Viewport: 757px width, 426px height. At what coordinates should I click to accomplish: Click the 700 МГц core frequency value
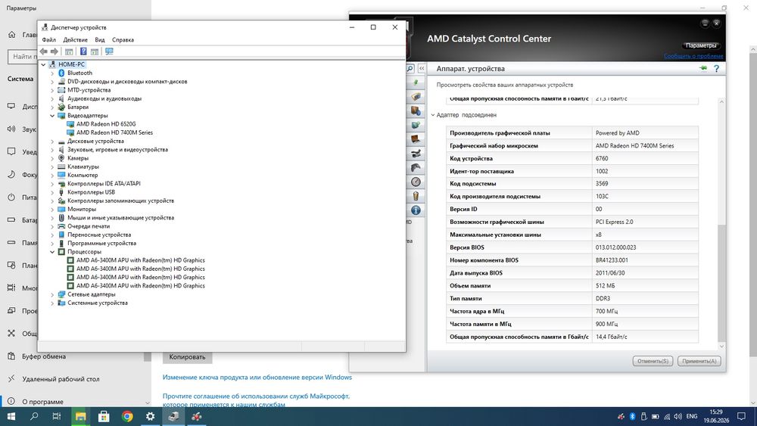tap(607, 311)
